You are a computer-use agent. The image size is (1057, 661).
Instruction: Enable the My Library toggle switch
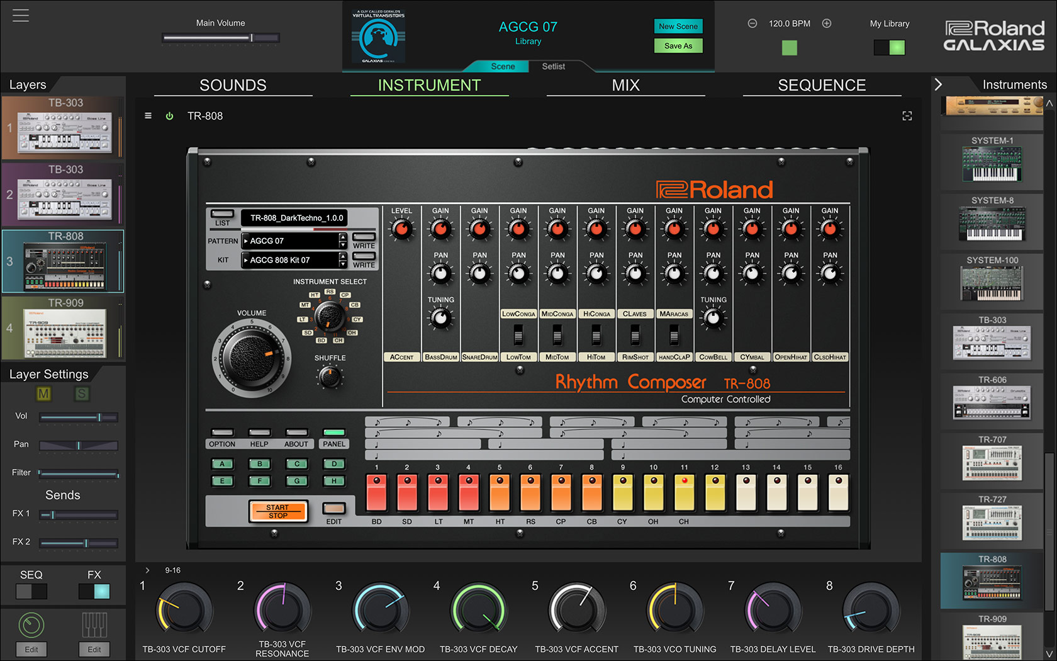click(889, 47)
